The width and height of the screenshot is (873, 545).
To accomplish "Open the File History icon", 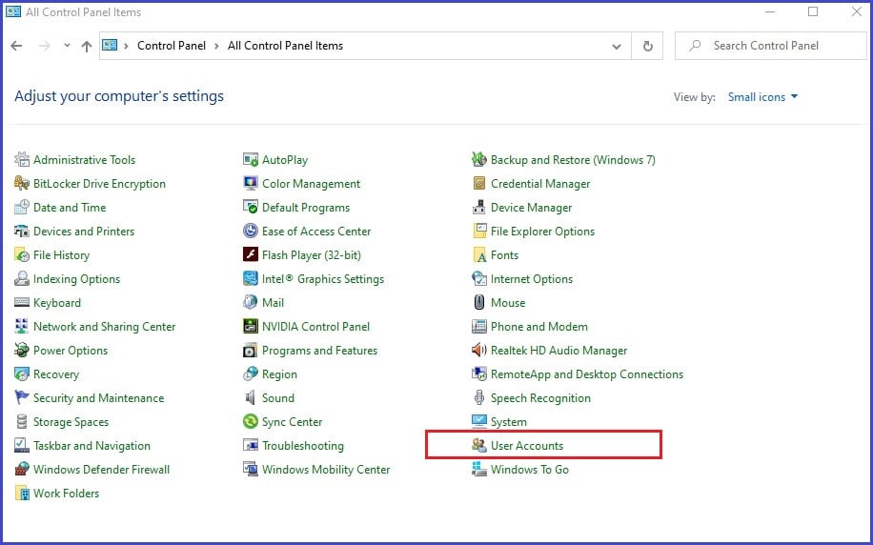I will (x=22, y=255).
